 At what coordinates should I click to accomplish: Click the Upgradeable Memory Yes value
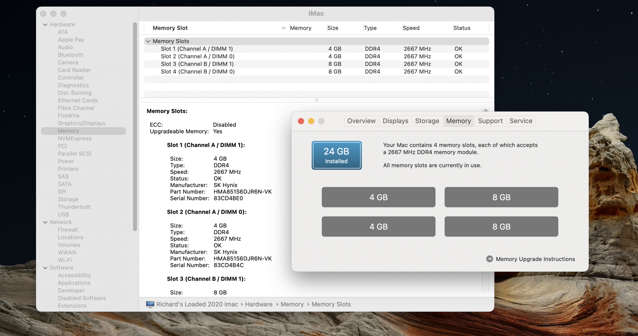click(218, 132)
